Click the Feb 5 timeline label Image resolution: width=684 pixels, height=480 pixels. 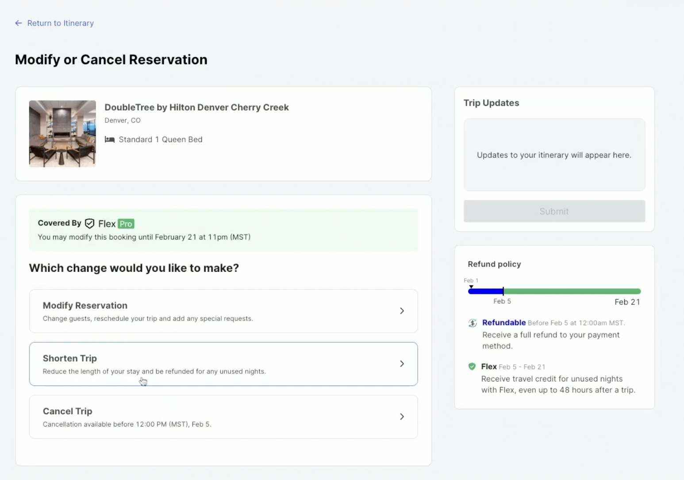(502, 301)
